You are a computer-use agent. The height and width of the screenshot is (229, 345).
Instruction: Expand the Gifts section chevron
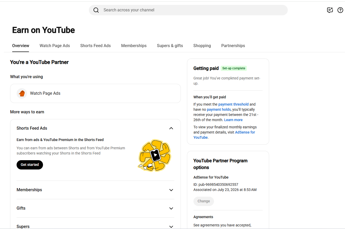pos(171,208)
